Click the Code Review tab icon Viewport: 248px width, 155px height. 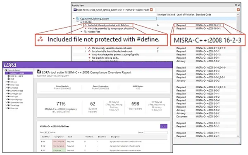75,9
